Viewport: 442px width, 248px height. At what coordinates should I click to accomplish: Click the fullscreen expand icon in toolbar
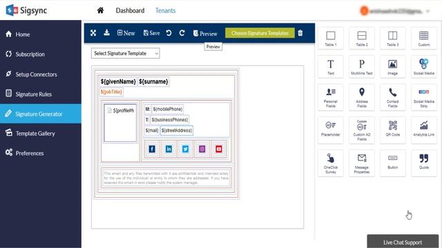(93, 33)
